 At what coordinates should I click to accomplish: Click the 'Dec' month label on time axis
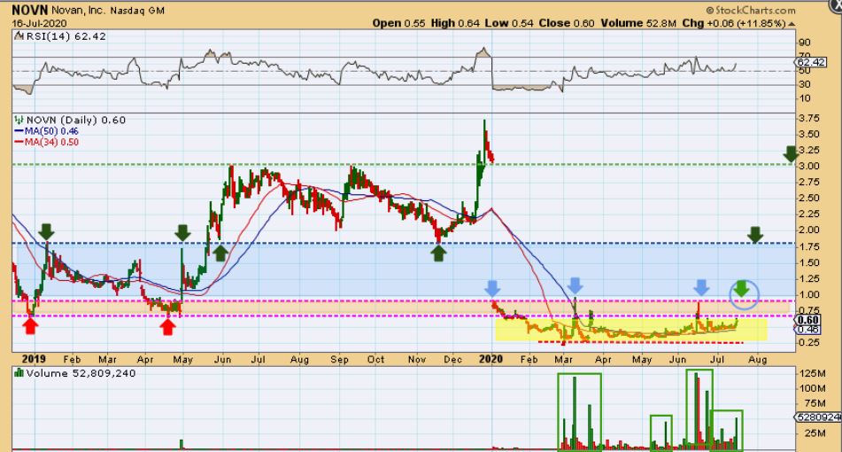coord(452,359)
